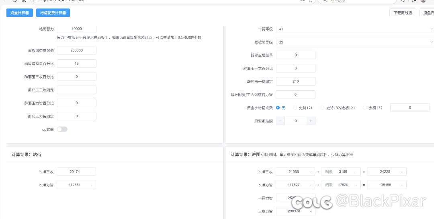Edit the 站街智力 field showing 10000
Image resolution: width=434 pixels, height=219 pixels.
pyautogui.click(x=77, y=29)
